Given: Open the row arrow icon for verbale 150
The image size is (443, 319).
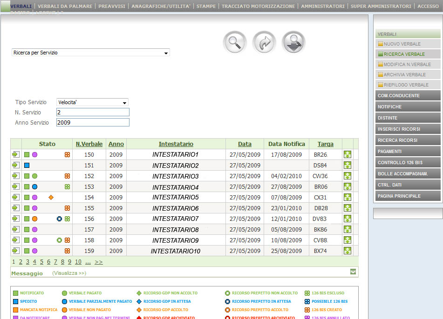Looking at the screenshot, I should [x=16, y=154].
